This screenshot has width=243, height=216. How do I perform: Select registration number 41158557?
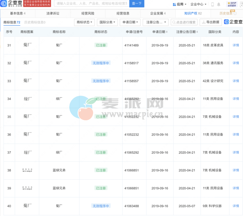[x=131, y=81]
